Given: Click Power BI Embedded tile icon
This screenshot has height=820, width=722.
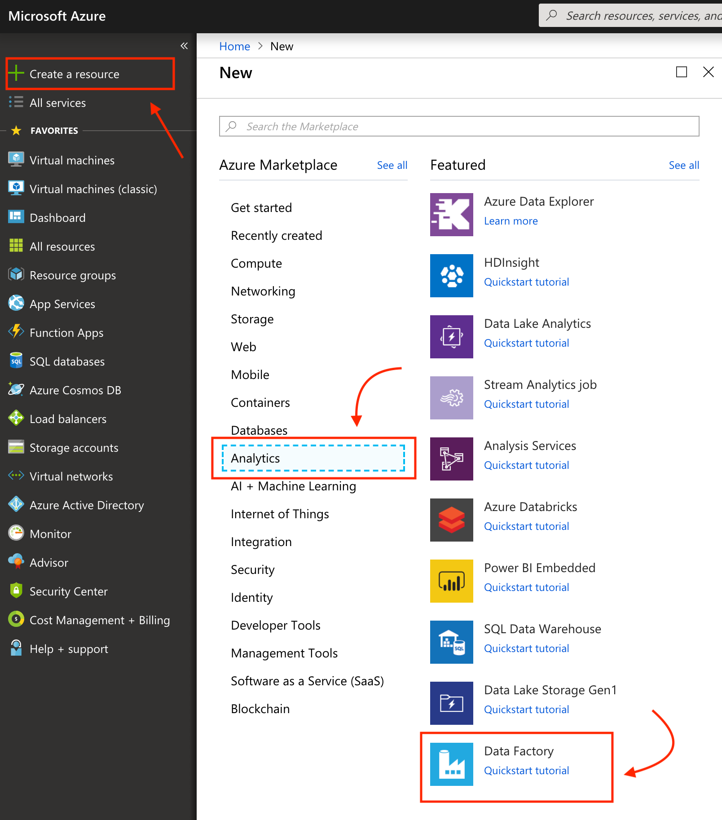Looking at the screenshot, I should 451,581.
